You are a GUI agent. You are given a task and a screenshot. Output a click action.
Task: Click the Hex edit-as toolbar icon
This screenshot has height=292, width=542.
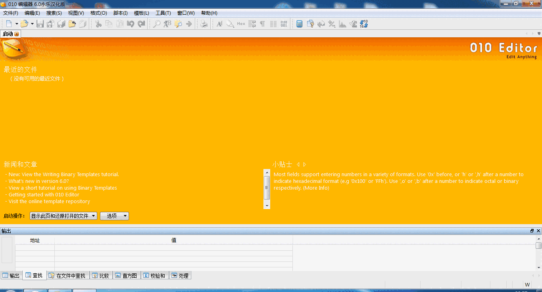[241, 24]
